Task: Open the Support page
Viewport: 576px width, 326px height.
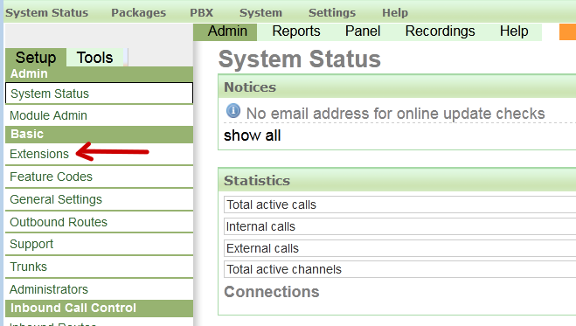Action: 99,244
